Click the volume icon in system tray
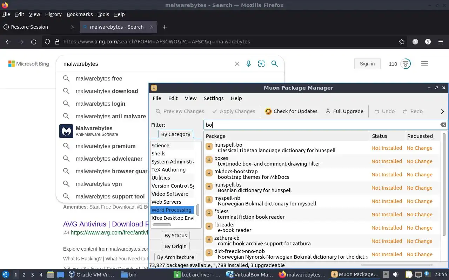 (x=395, y=274)
